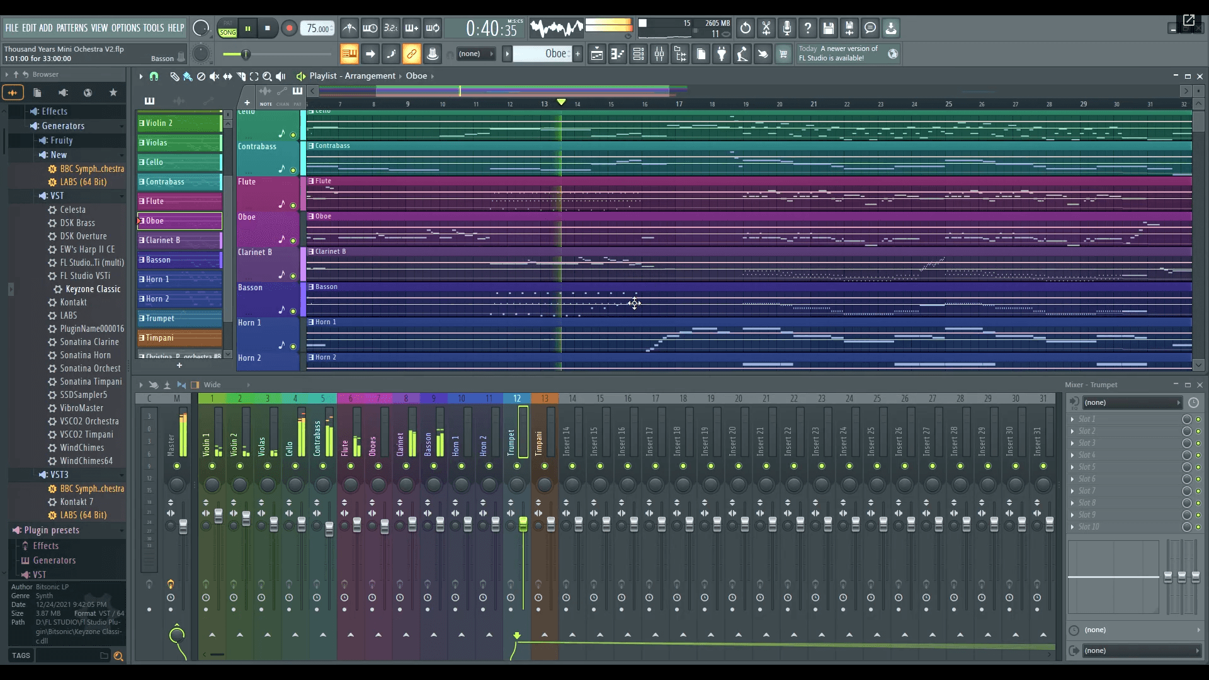The image size is (1209, 680).
Task: Collapse the Generators folder in browser
Action: [x=63, y=126]
